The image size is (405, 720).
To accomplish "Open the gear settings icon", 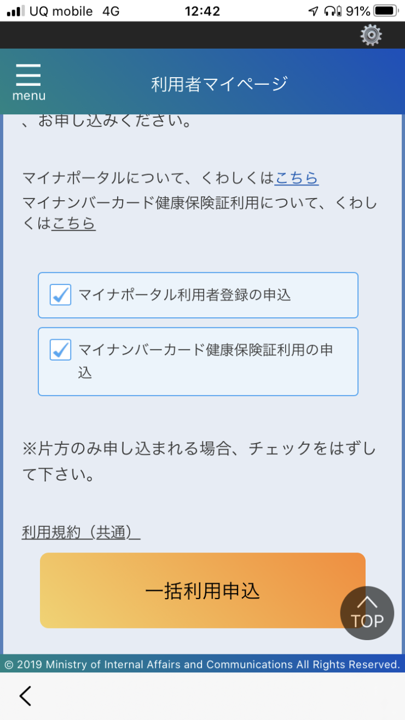I will click(371, 35).
